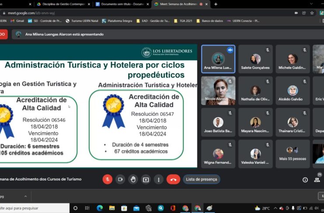324x213 pixels.
Task: Expand the downloaded file chevron menu
Action: point(26,196)
